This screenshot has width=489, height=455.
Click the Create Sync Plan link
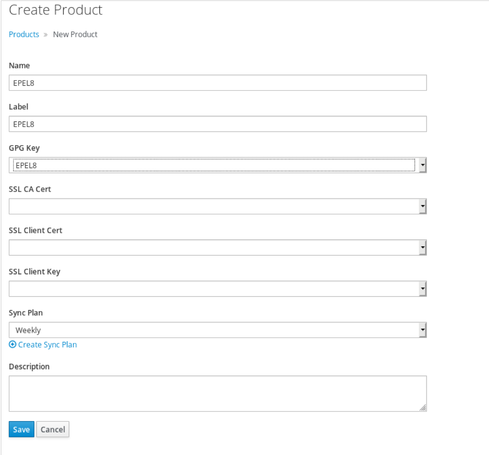click(47, 345)
